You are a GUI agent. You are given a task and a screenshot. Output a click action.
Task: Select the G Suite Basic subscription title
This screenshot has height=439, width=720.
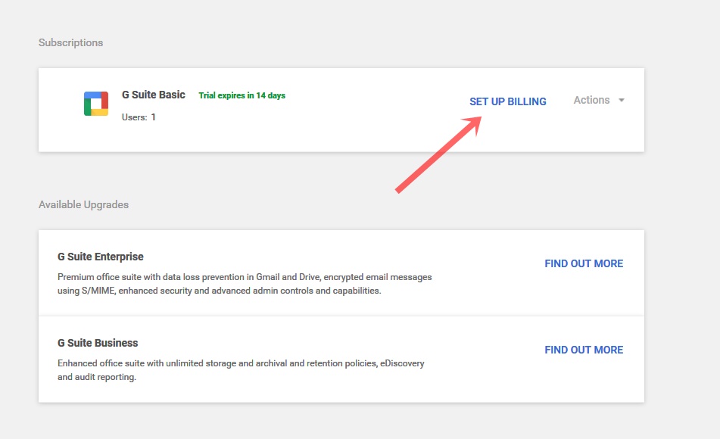[x=154, y=95]
